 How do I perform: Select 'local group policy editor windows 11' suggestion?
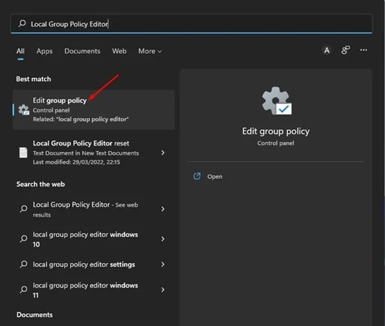click(x=94, y=289)
